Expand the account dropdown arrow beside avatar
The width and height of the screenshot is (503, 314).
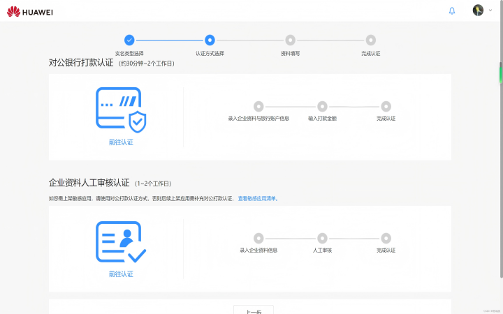(x=490, y=10)
